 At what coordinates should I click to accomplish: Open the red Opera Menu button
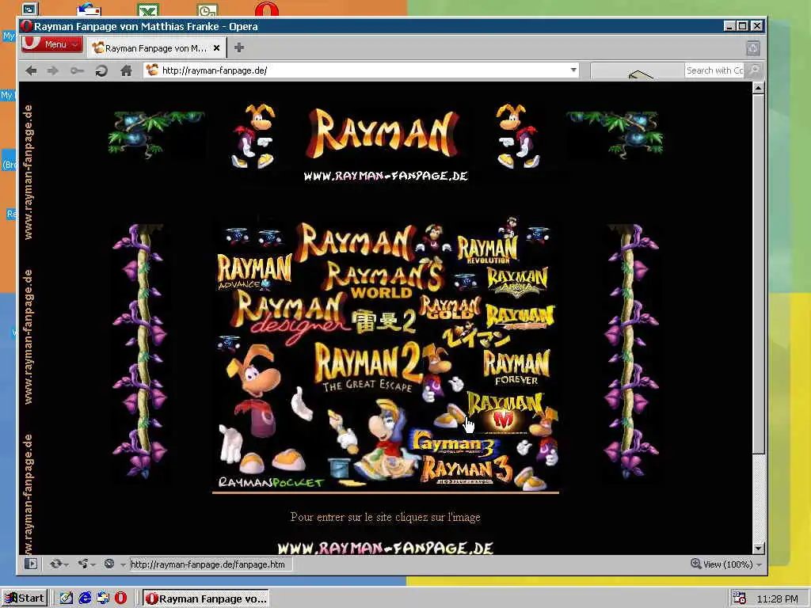[51, 44]
